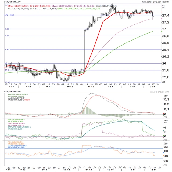The width and height of the screenshot is (172, 172).
Task: Click the 9 13 month label under the RSI panel
Action: (45, 170)
